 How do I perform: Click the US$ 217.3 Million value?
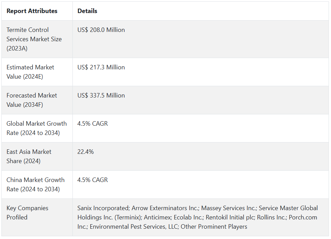pos(101,67)
